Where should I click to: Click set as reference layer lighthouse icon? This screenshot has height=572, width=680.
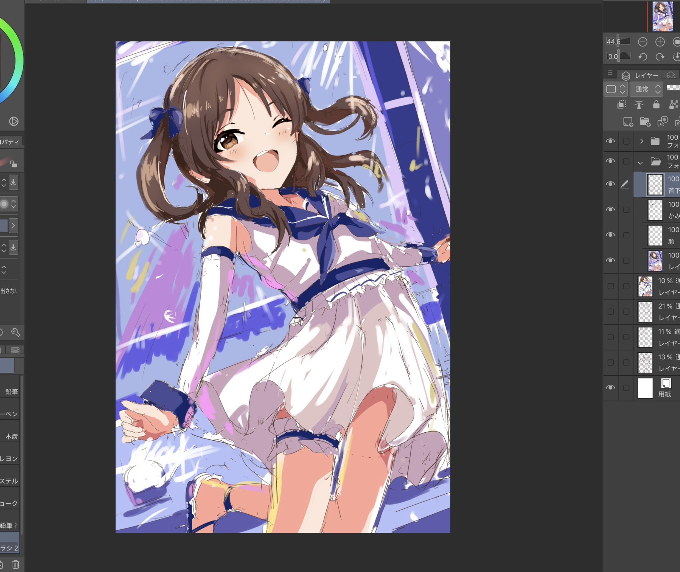click(x=639, y=105)
